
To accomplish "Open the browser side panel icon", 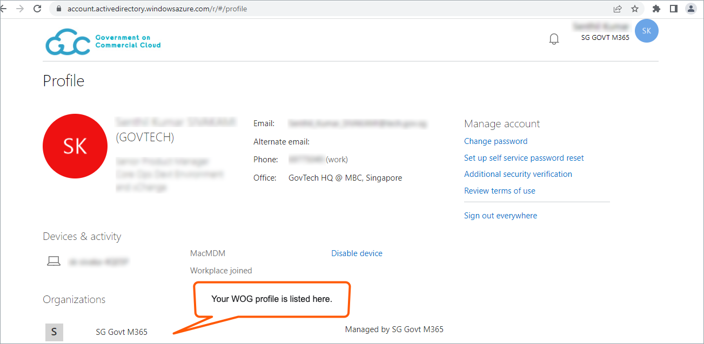I will tap(674, 9).
